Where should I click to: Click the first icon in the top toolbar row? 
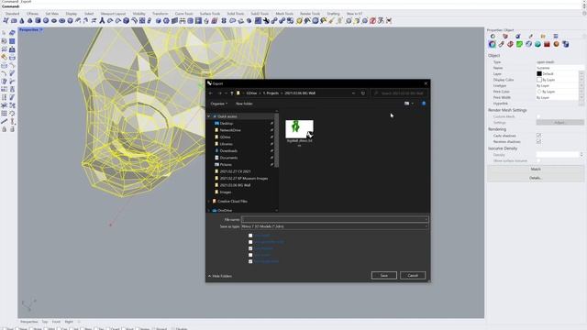point(6,21)
